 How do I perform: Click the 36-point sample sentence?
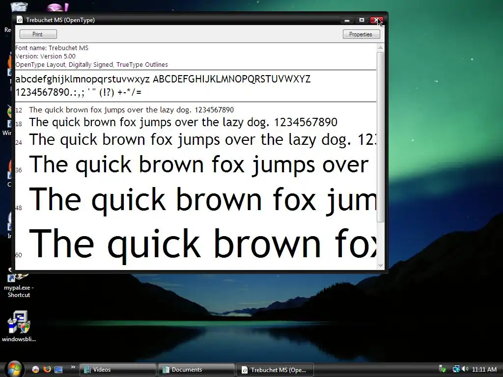[x=198, y=165]
